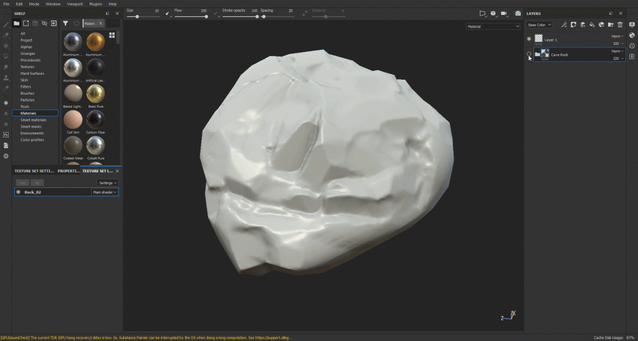Show the Cave Rock folder layer

(x=529, y=54)
